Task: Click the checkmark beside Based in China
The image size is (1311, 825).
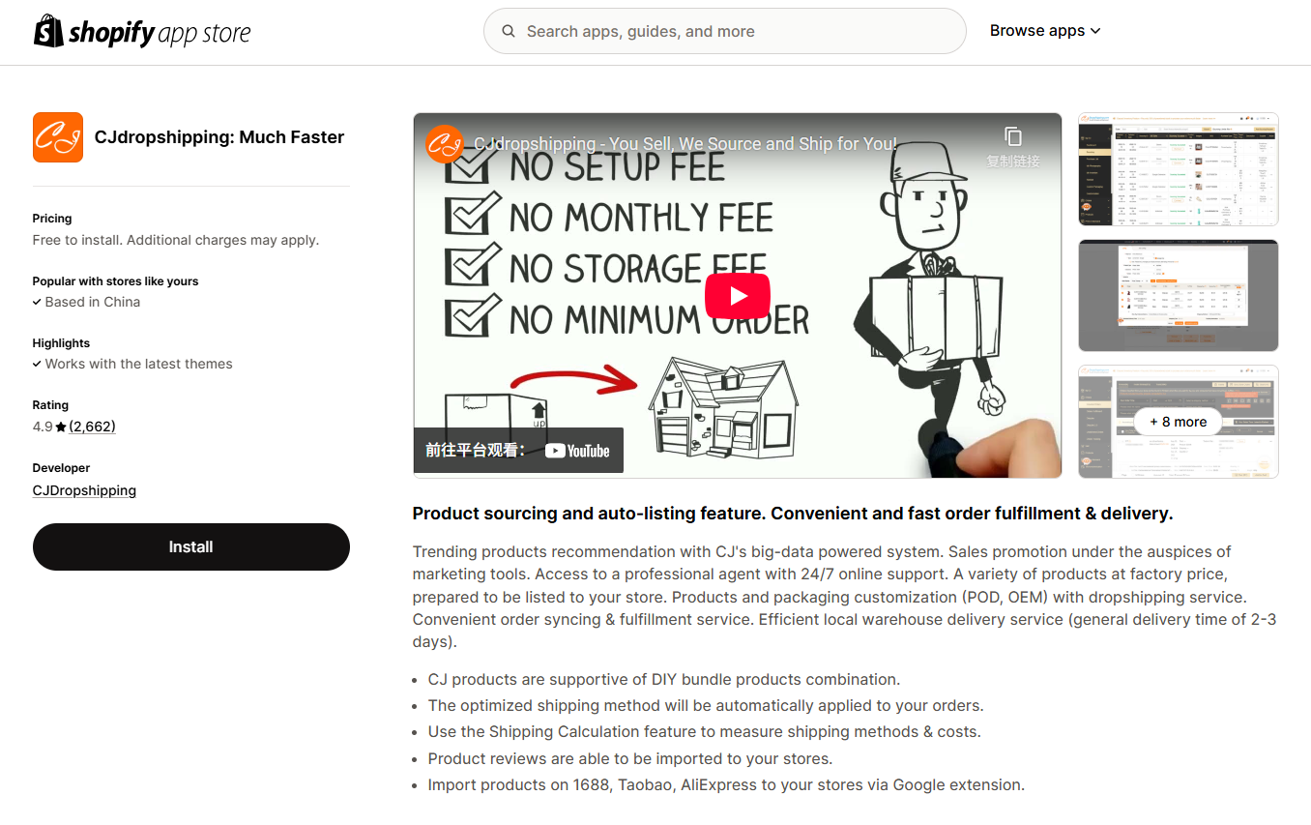Action: pos(37,302)
